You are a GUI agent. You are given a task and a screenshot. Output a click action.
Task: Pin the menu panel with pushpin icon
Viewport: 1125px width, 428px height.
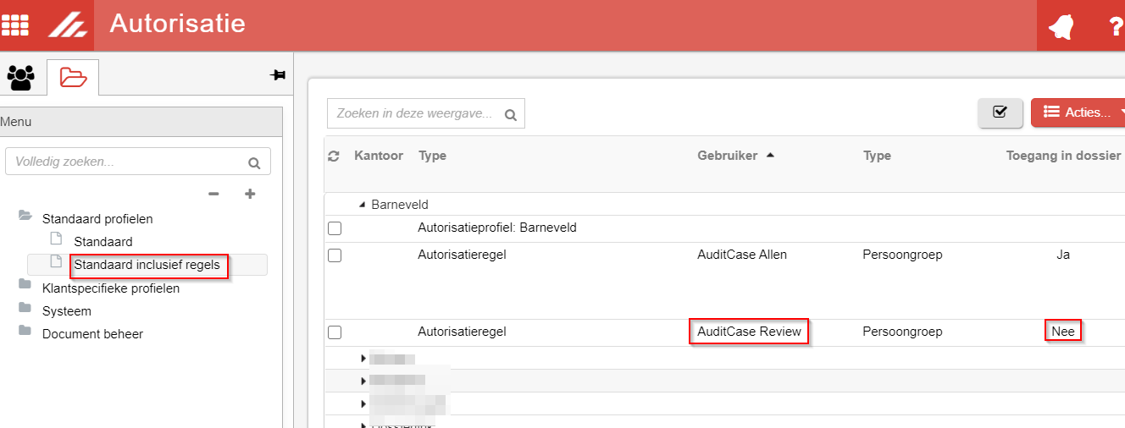(x=278, y=74)
